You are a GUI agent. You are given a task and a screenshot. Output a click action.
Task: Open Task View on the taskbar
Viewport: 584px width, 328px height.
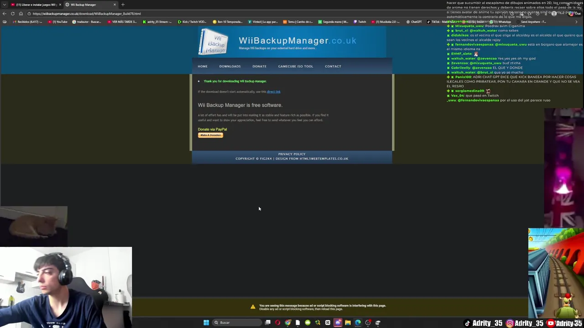coord(268,323)
